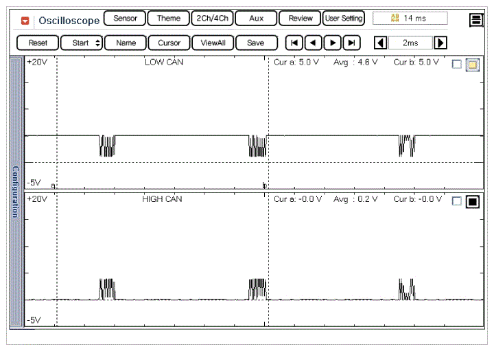Image resolution: width=494 pixels, height=351 pixels.
Task: Open the list menu icon at top right
Action: [476, 20]
